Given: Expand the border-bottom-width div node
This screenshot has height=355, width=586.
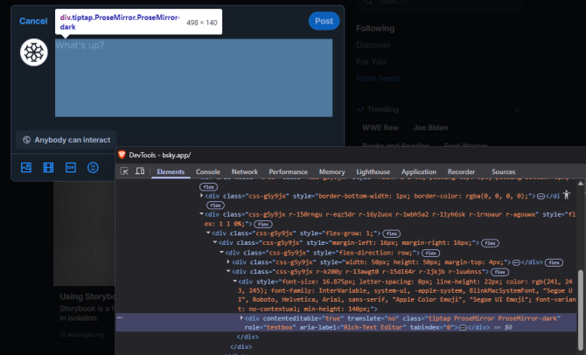Looking at the screenshot, I should (x=202, y=196).
